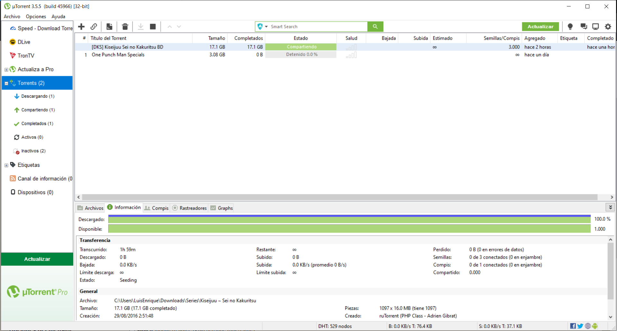The image size is (617, 331).
Task: Select Inactivos (2) category
Action: pyautogui.click(x=29, y=151)
